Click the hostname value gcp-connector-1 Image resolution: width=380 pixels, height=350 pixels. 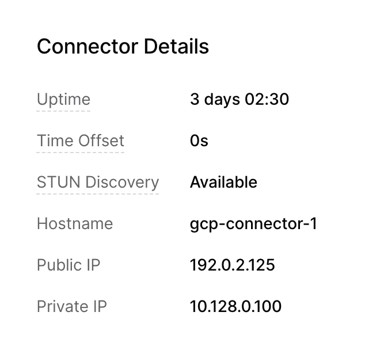pyautogui.click(x=253, y=224)
